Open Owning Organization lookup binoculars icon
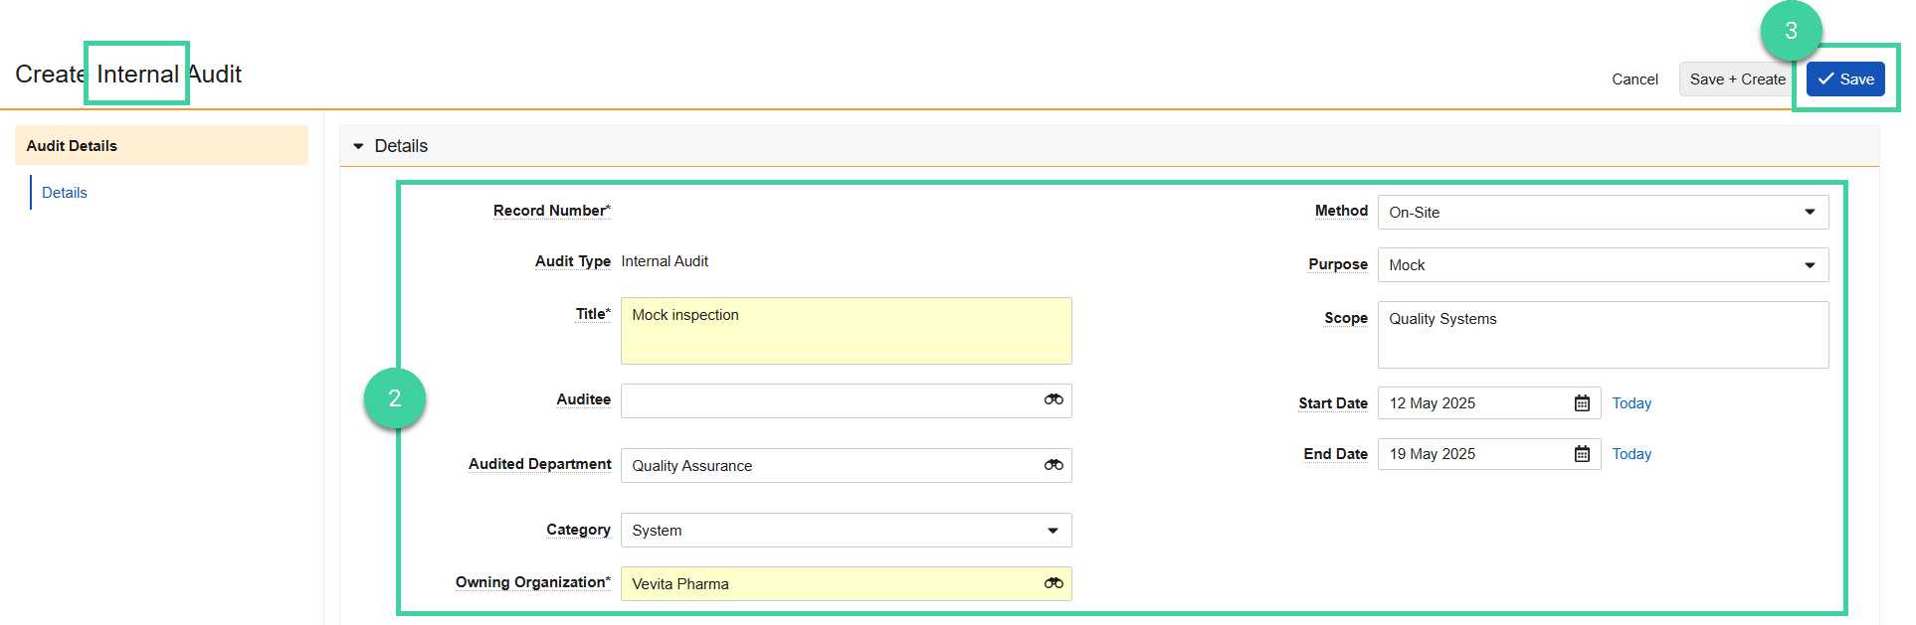 [x=1054, y=583]
